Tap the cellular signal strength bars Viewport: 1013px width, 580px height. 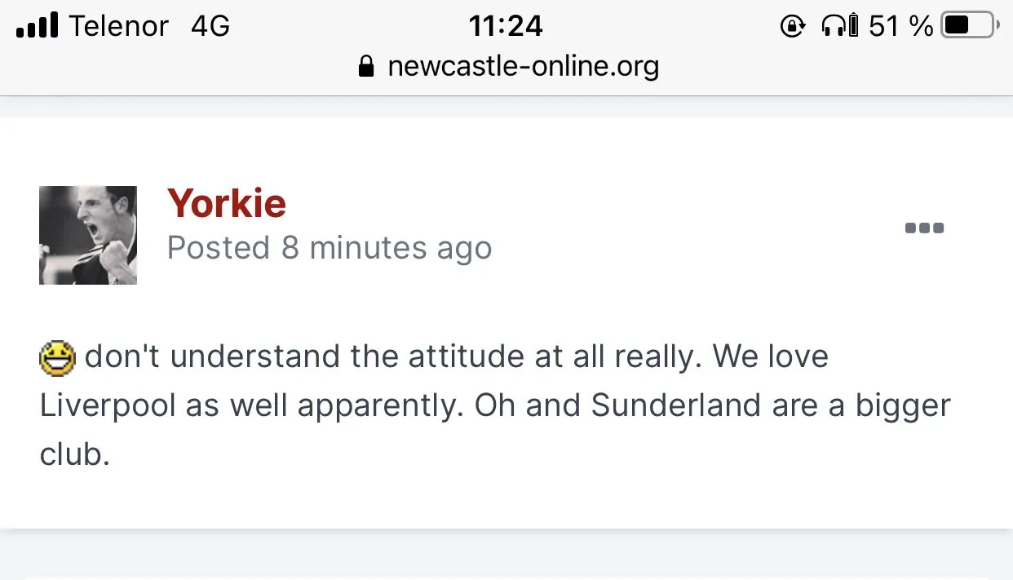click(x=38, y=26)
